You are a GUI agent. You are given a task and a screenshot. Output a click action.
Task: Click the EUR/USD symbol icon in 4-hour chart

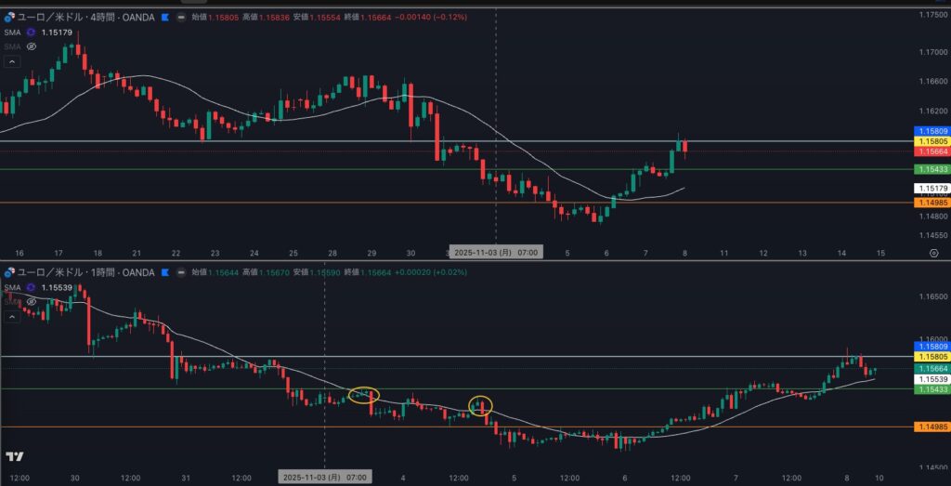9,16
